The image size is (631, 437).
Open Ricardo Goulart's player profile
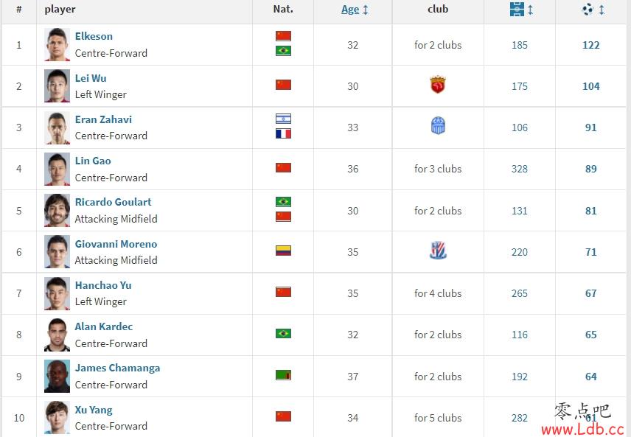click(113, 202)
